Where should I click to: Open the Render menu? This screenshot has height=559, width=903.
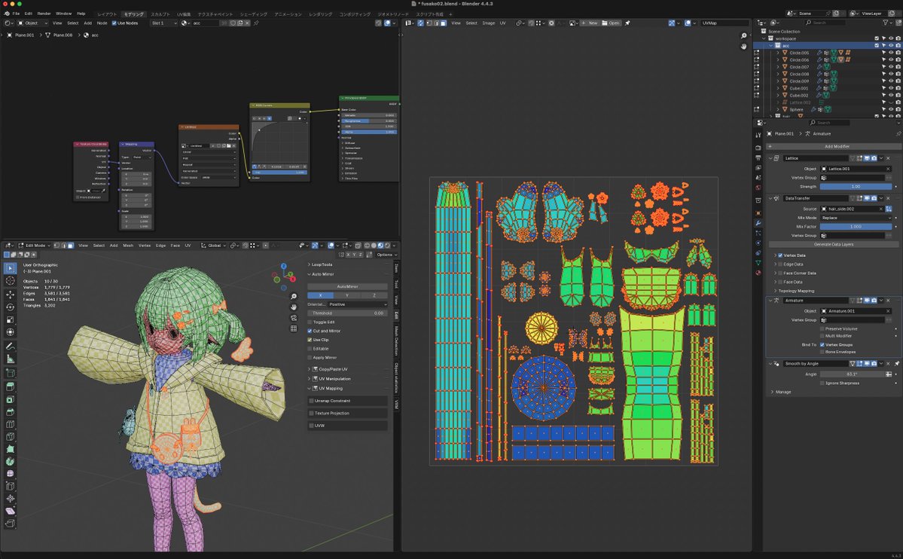(44, 14)
